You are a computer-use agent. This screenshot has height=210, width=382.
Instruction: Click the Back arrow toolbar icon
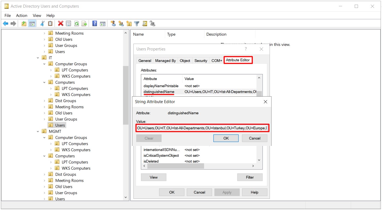(x=5, y=24)
